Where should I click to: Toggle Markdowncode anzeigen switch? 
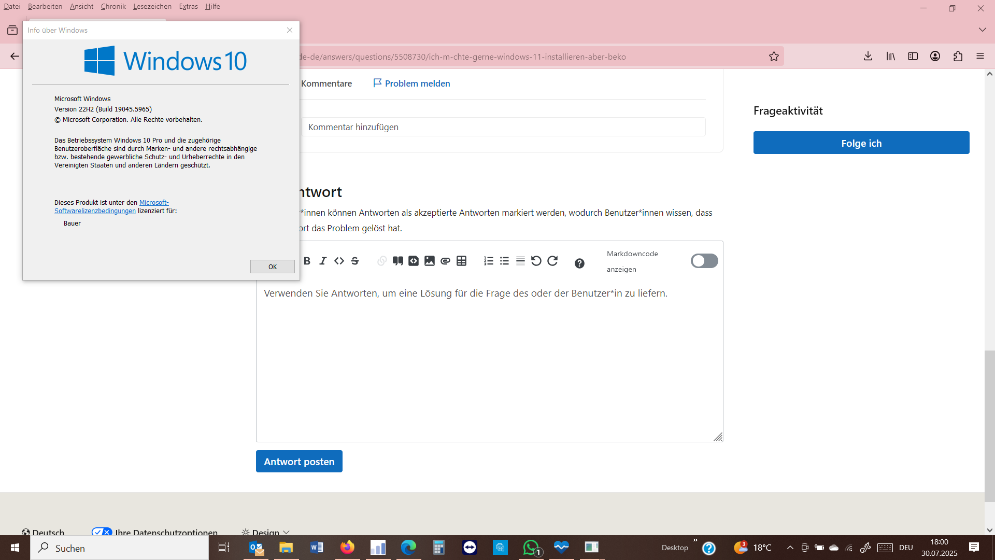704,261
